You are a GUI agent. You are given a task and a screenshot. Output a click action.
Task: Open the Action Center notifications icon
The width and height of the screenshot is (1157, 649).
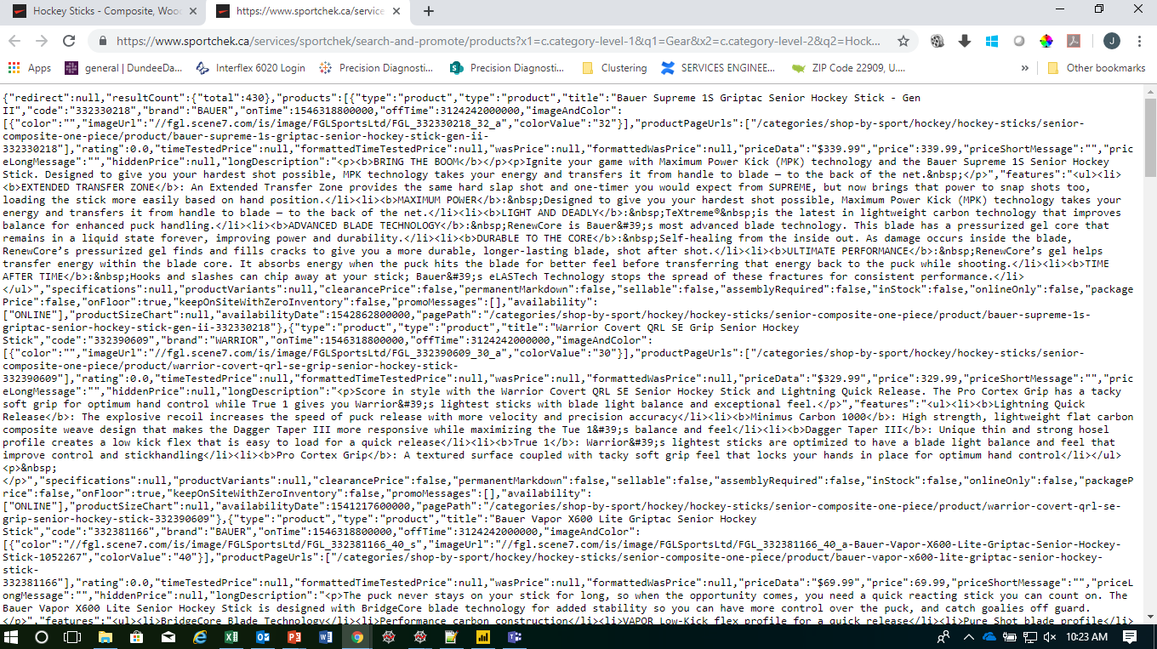[x=1130, y=636]
